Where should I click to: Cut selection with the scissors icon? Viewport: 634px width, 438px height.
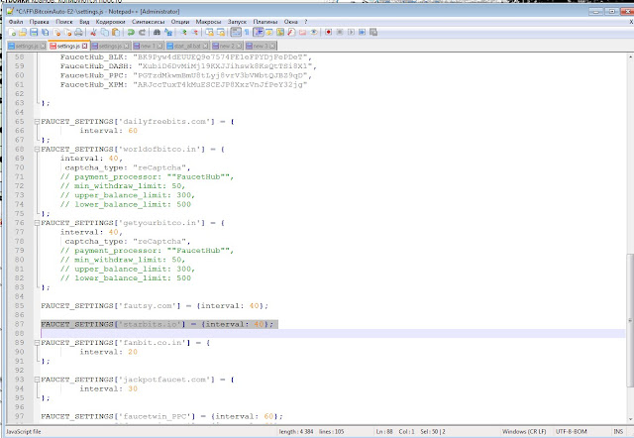tap(93, 32)
